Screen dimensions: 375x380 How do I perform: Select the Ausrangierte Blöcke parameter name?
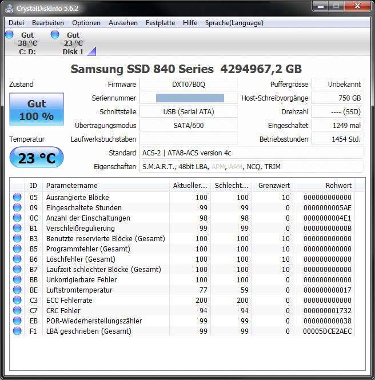[78, 198]
